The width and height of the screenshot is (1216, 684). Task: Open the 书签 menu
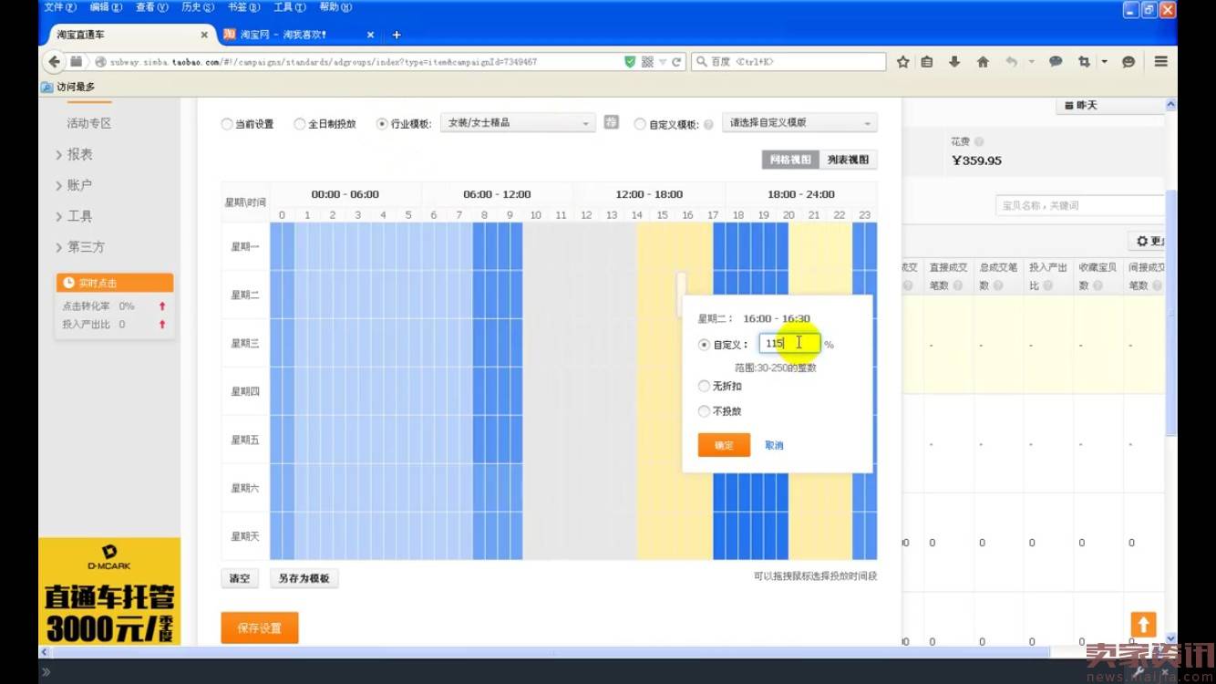(242, 7)
